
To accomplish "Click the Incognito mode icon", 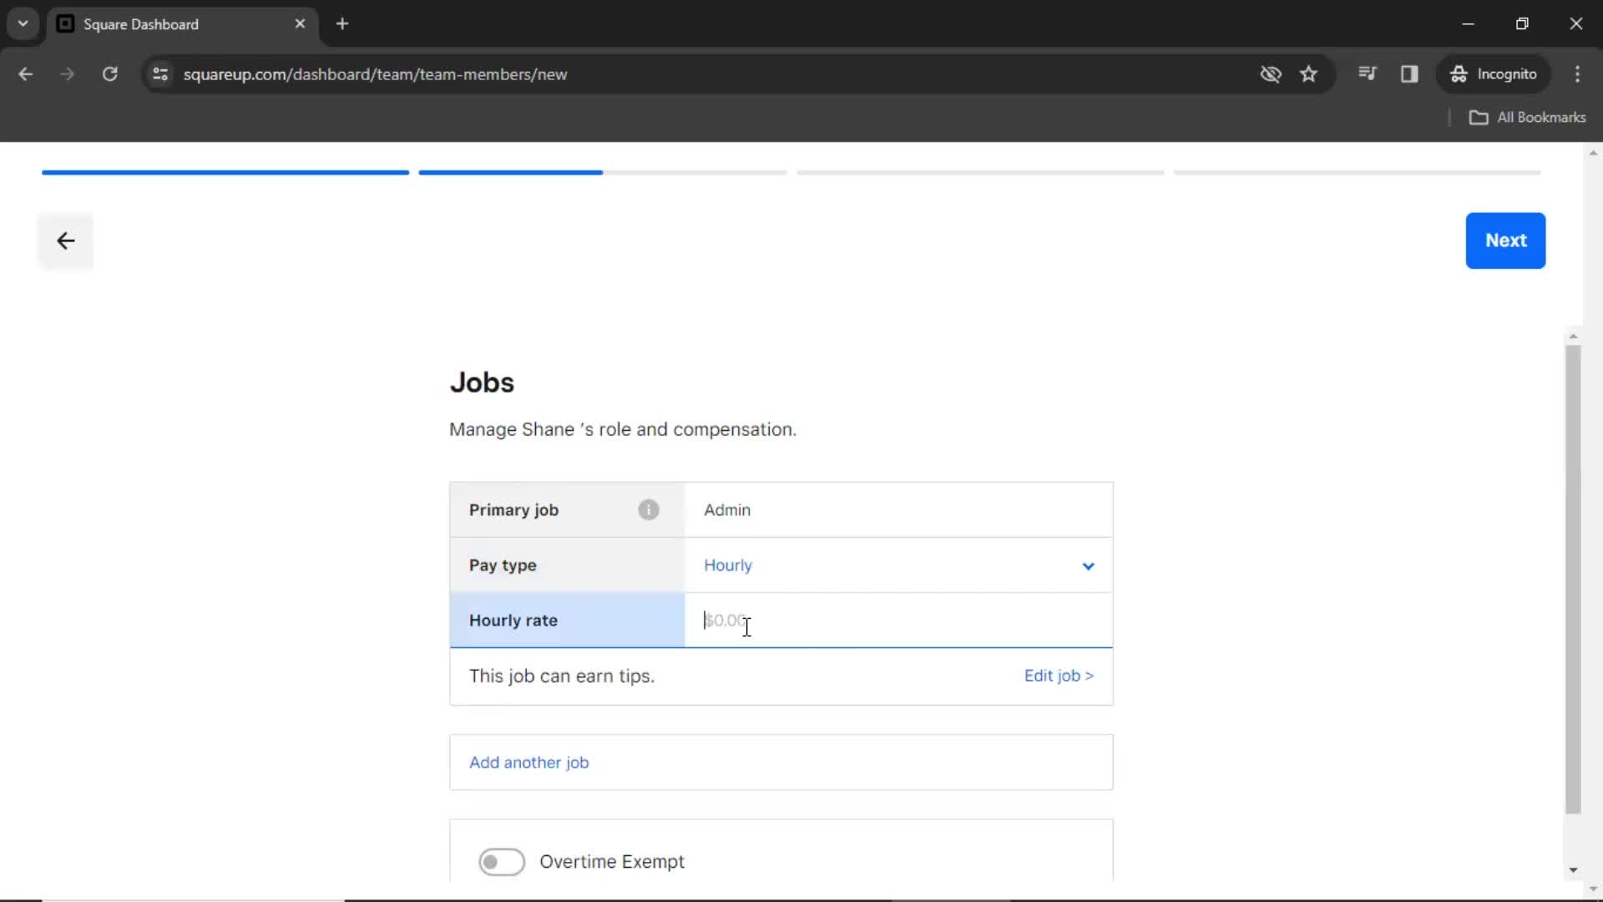I will (x=1460, y=73).
